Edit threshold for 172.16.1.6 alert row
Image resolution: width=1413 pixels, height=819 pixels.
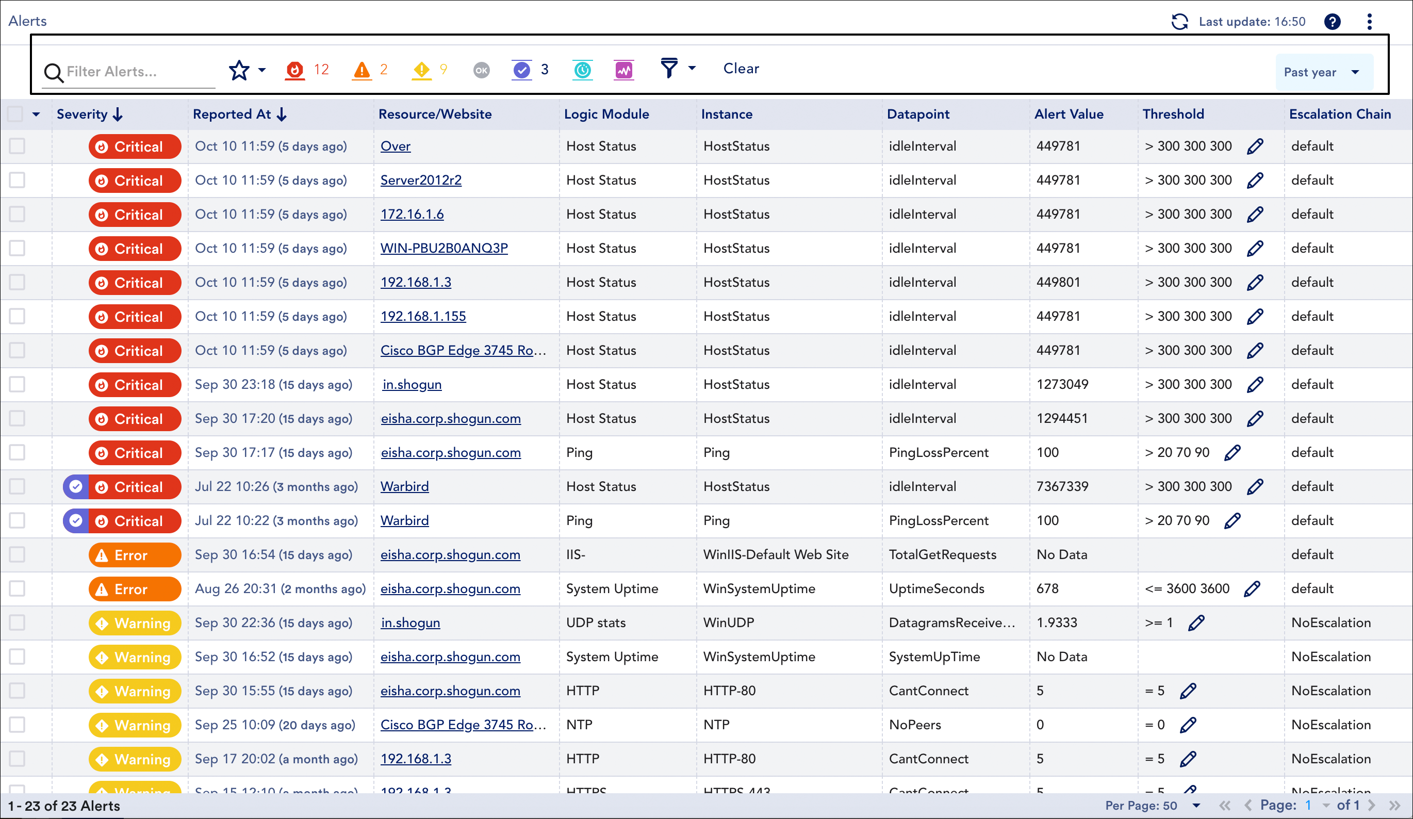click(x=1255, y=214)
